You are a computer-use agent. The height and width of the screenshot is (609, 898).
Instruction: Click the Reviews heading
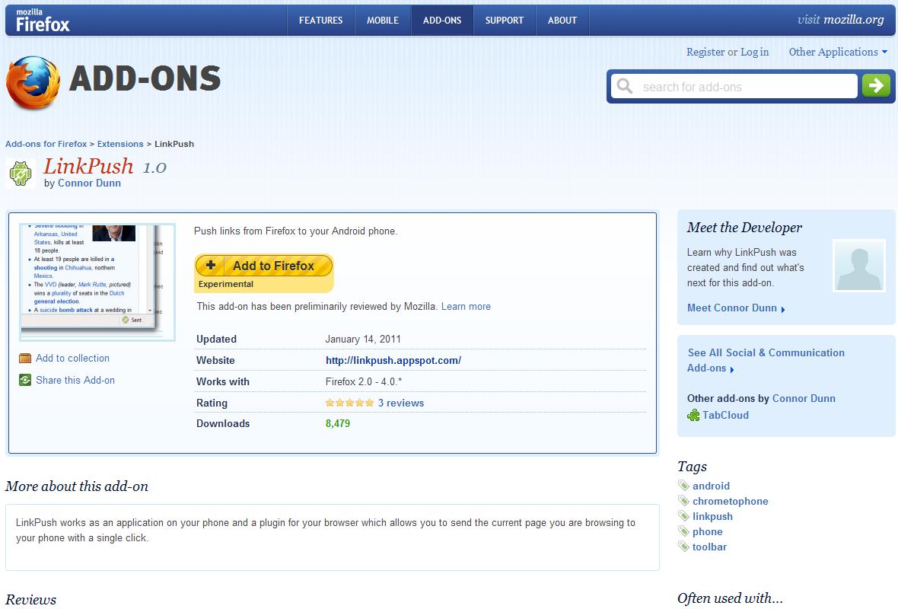(31, 600)
